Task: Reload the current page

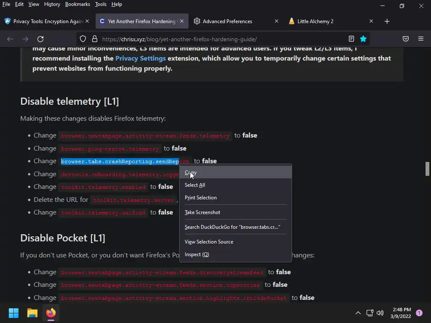Action: tap(40, 39)
